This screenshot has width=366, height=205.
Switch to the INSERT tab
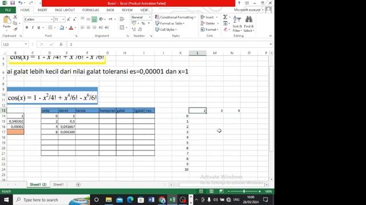tap(42, 10)
